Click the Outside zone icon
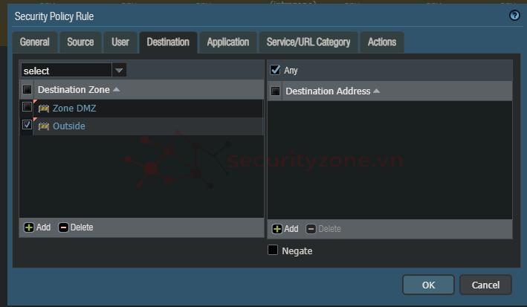Image resolution: width=527 pixels, height=307 pixels. pyautogui.click(x=44, y=126)
